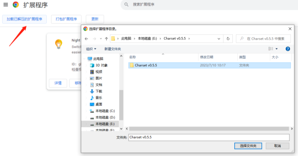
Task: Click the 下载 blue arrow icon
Action: coord(92,91)
